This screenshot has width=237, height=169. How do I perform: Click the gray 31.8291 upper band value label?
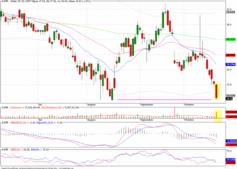coord(231,12)
